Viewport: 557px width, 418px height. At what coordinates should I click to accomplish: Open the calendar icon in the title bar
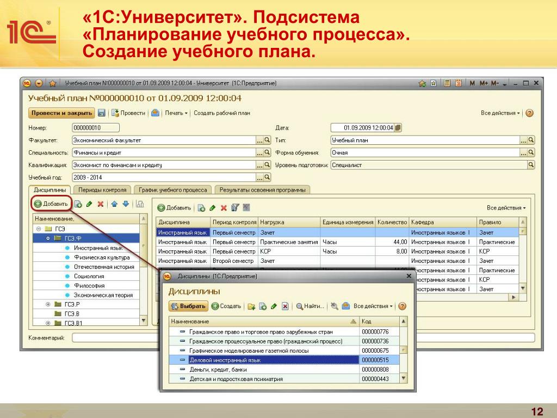coord(459,83)
